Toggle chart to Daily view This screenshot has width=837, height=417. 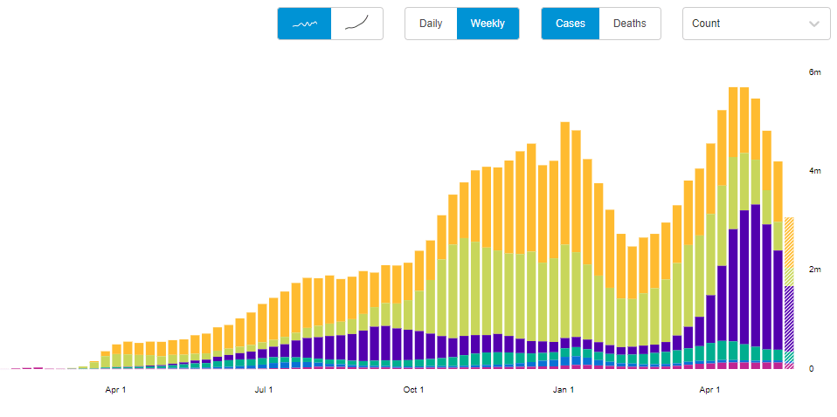[431, 24]
